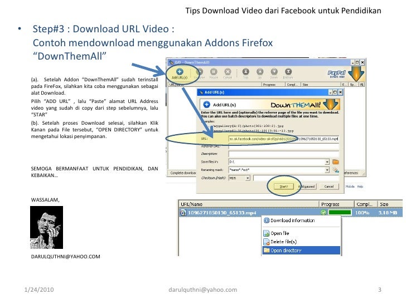Screen dimensions: 406x304
Task: Click the mp4 file icon in download row
Action: [x=183, y=213]
